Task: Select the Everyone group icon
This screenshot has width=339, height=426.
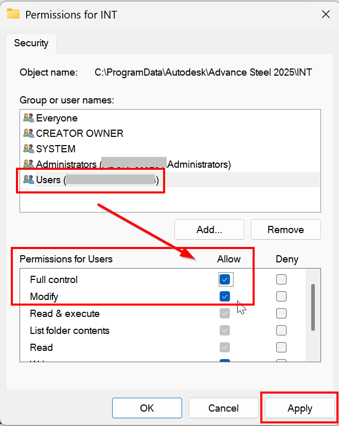Action: coord(28,118)
